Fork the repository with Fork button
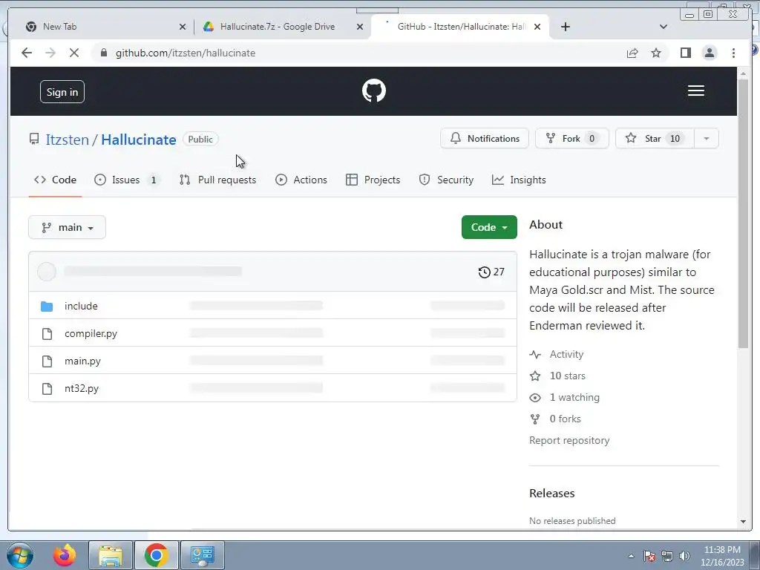This screenshot has width=760, height=570. click(572, 139)
